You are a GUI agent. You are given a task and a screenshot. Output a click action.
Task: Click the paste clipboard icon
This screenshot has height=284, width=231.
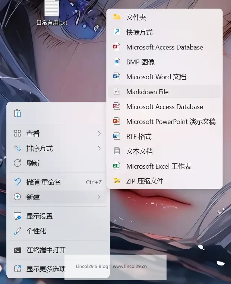tap(17, 114)
